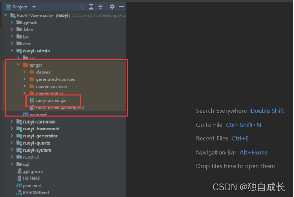Click the ruoyi-generator module icon
Viewport: 294px width, 197px height.
pos(19,136)
